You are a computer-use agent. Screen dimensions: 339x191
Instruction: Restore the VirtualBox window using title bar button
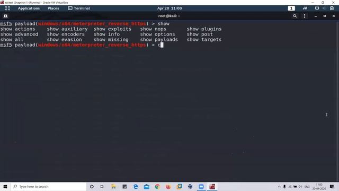323,2
